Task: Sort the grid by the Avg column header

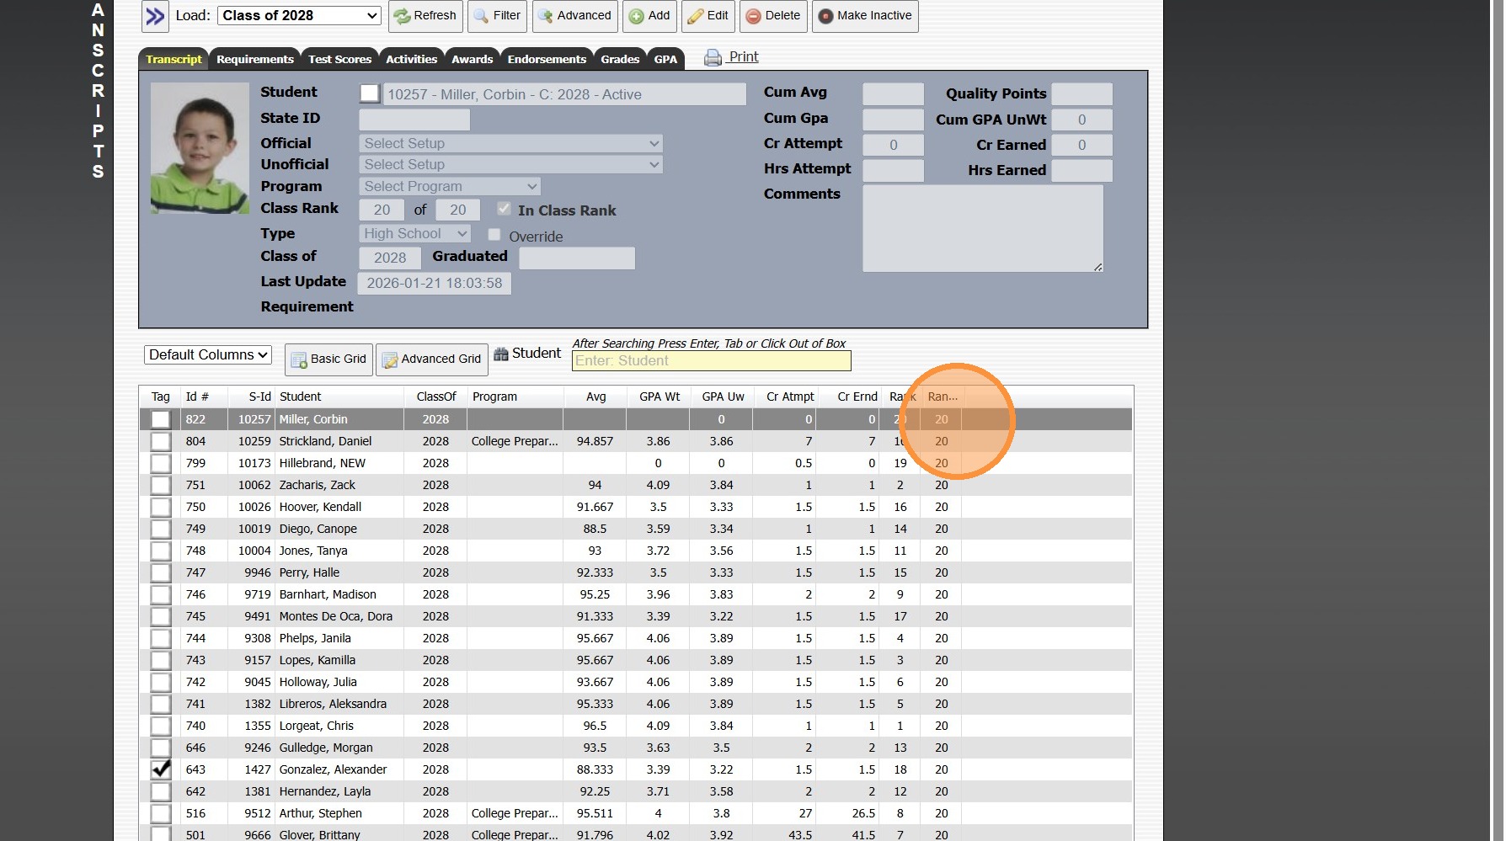Action: coord(595,397)
